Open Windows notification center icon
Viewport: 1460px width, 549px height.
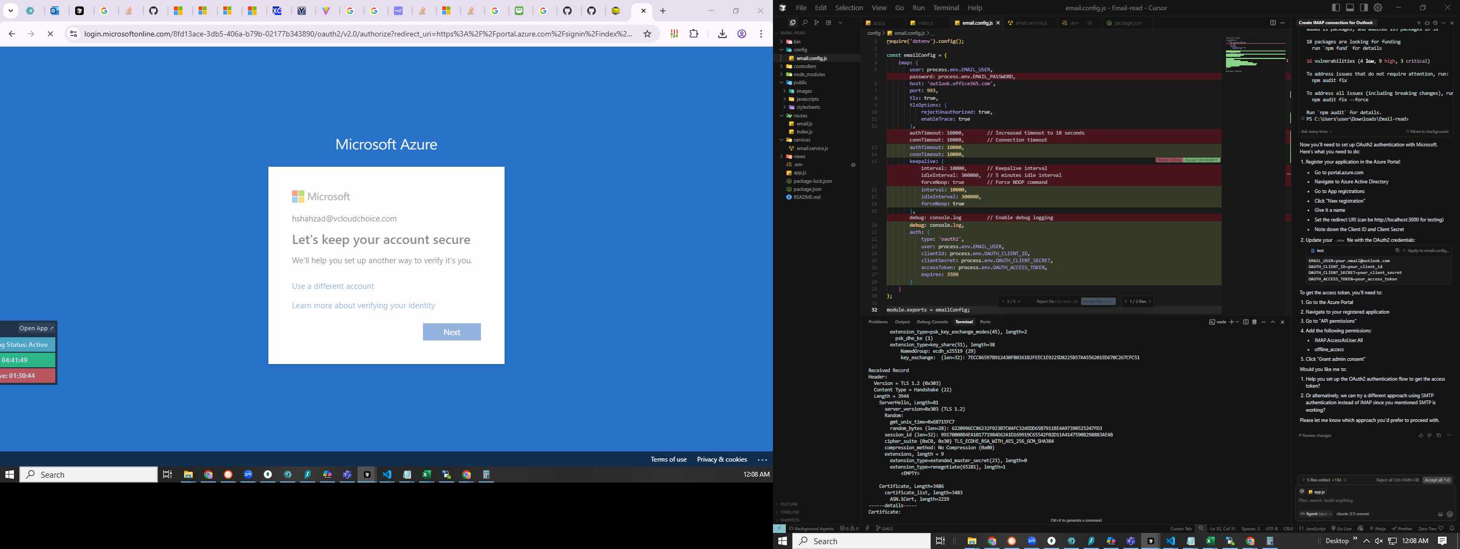point(1442,541)
